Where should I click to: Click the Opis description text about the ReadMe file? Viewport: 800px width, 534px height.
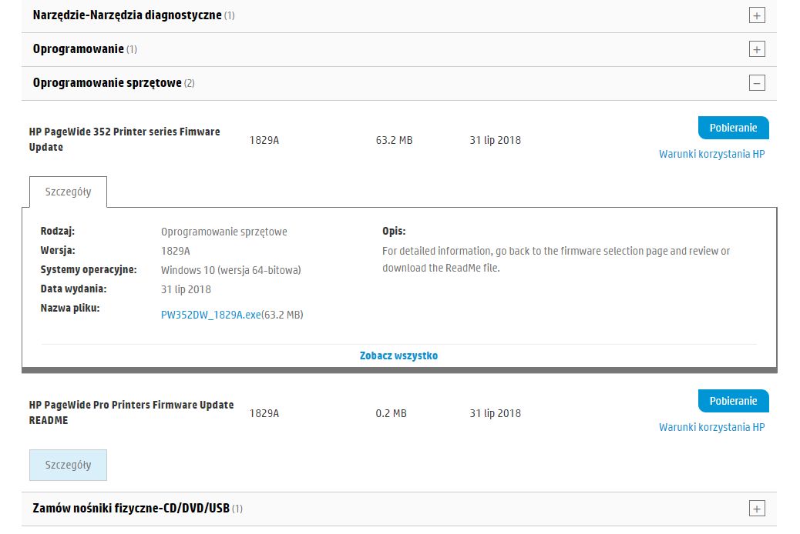click(x=555, y=259)
